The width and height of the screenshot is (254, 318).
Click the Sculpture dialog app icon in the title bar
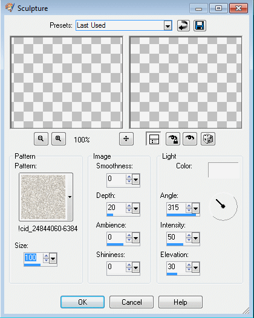click(10, 8)
